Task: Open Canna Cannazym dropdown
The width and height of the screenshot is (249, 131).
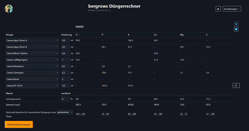Action: 32,73
